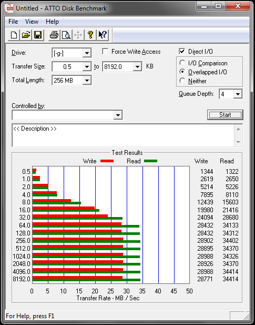
Task: Save results using the floppy disk icon
Action: pos(38,35)
